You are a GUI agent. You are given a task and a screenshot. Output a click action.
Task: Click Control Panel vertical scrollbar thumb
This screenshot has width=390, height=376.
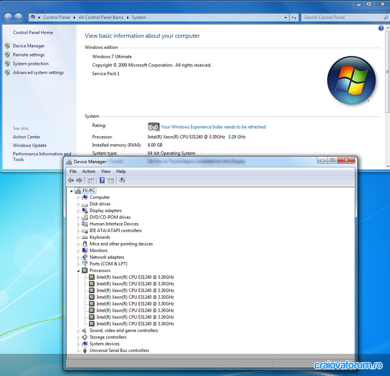tap(388, 72)
